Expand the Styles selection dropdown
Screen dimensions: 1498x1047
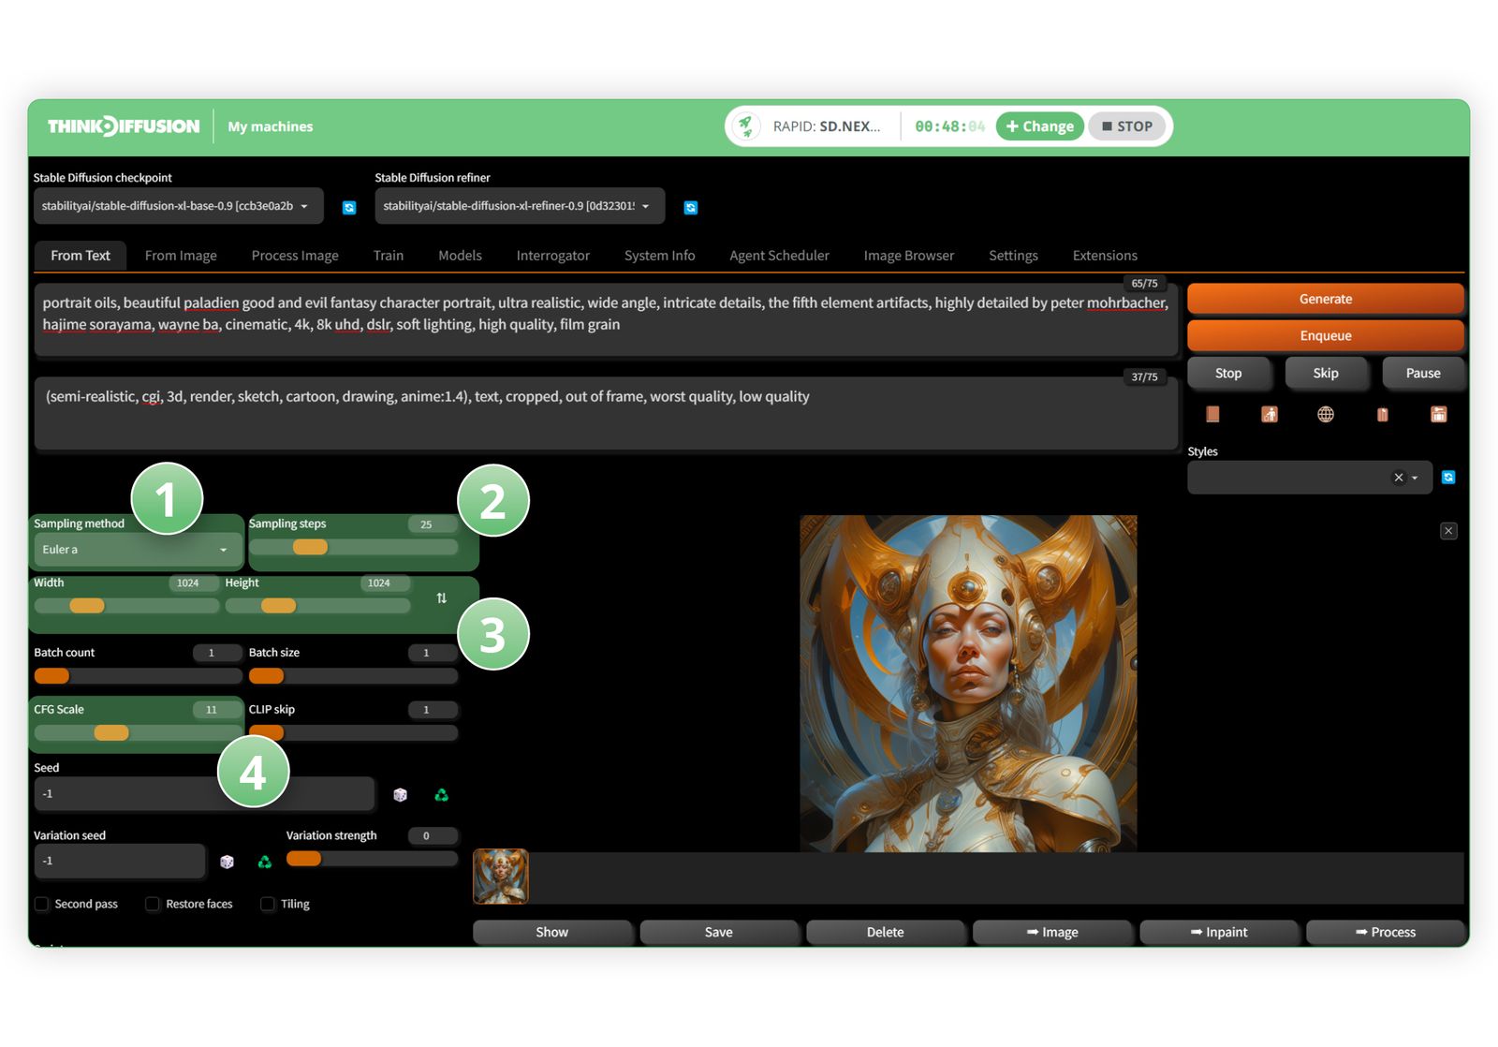[x=1414, y=478]
